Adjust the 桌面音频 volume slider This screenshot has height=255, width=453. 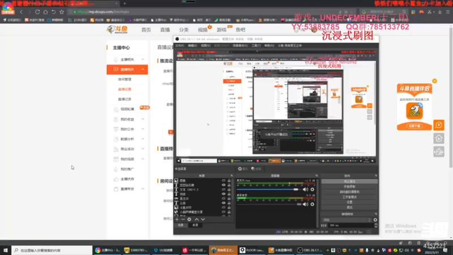[268, 204]
